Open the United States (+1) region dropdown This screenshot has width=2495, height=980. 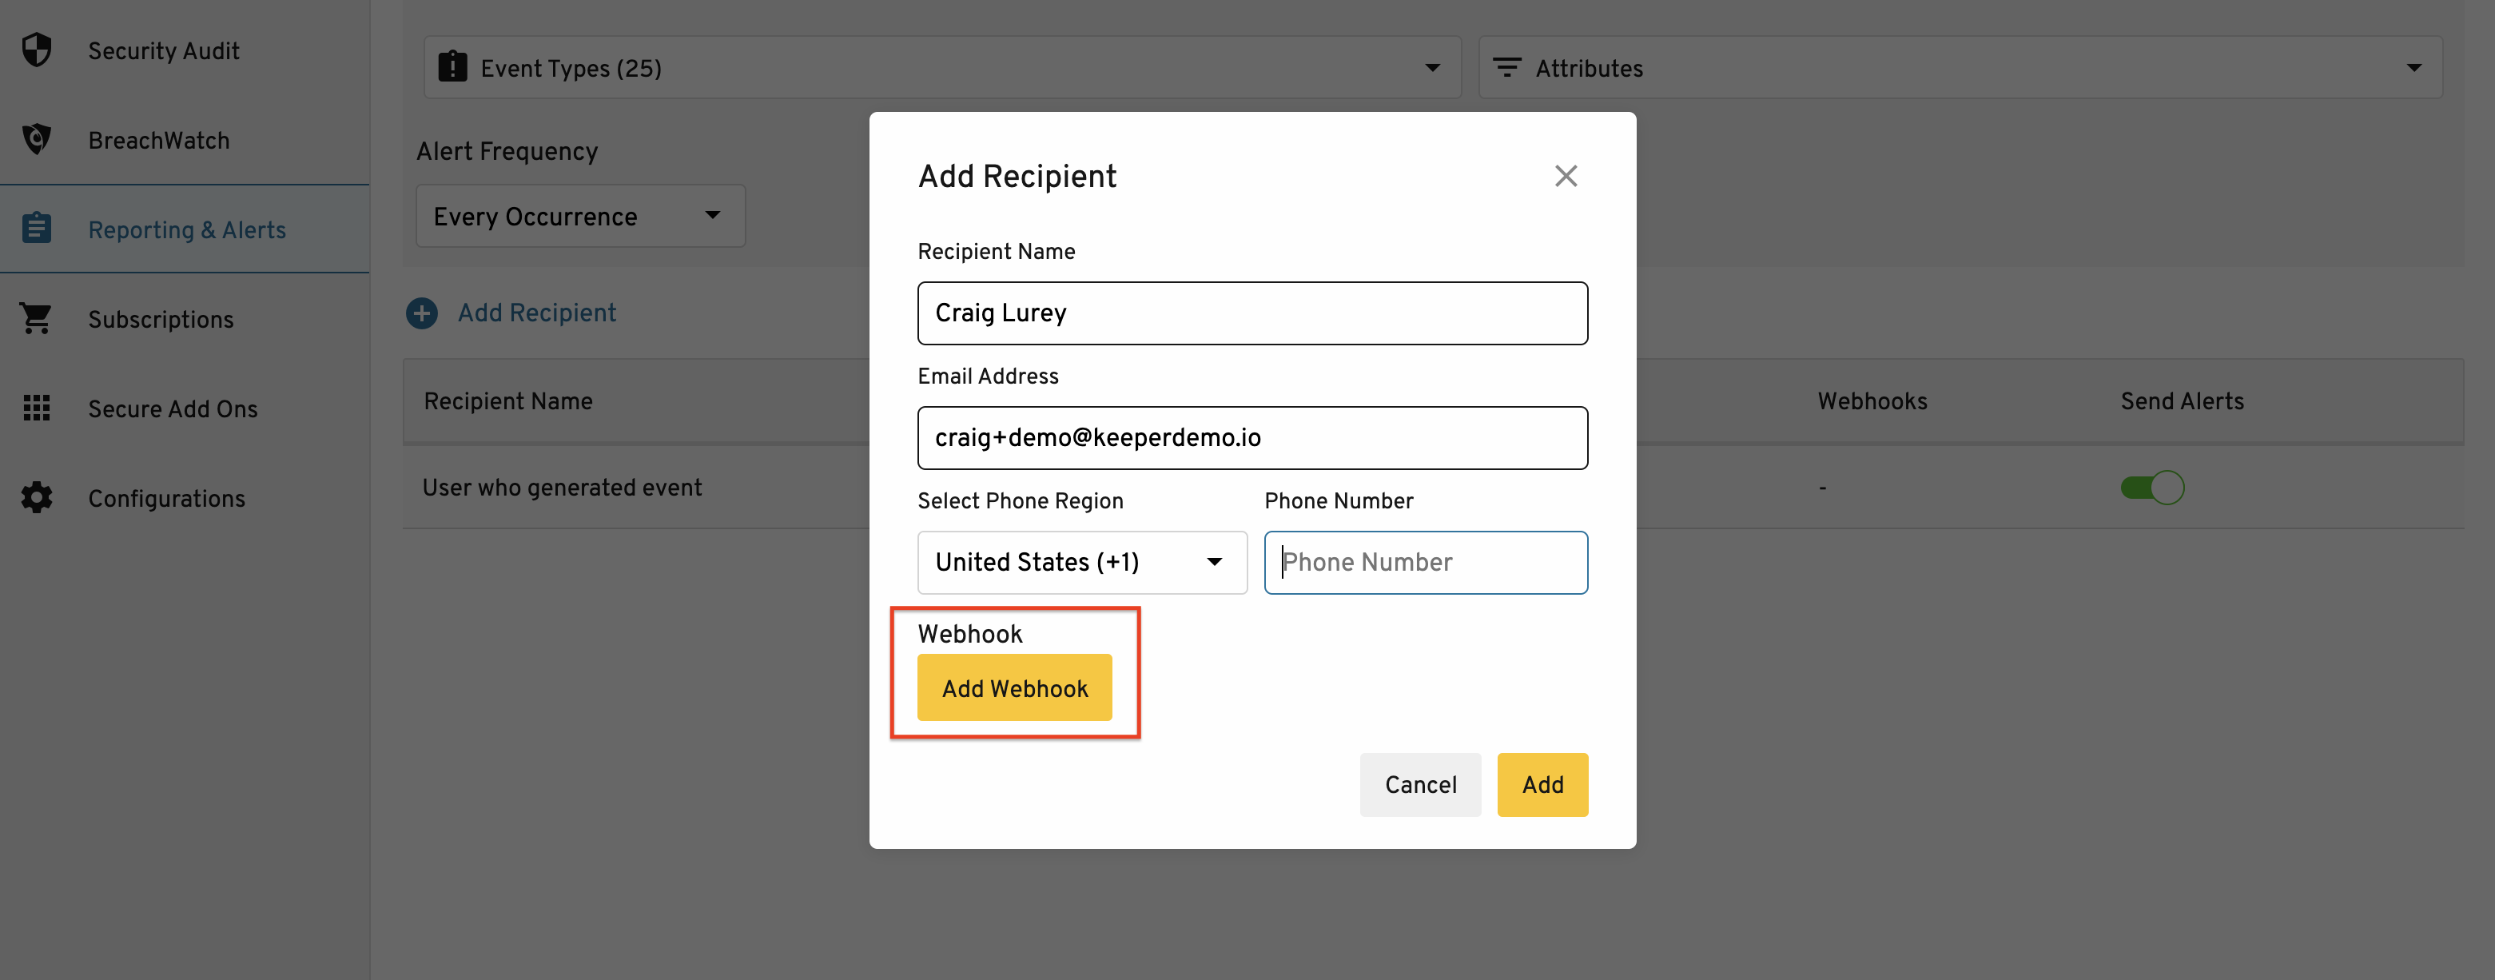click(x=1082, y=563)
